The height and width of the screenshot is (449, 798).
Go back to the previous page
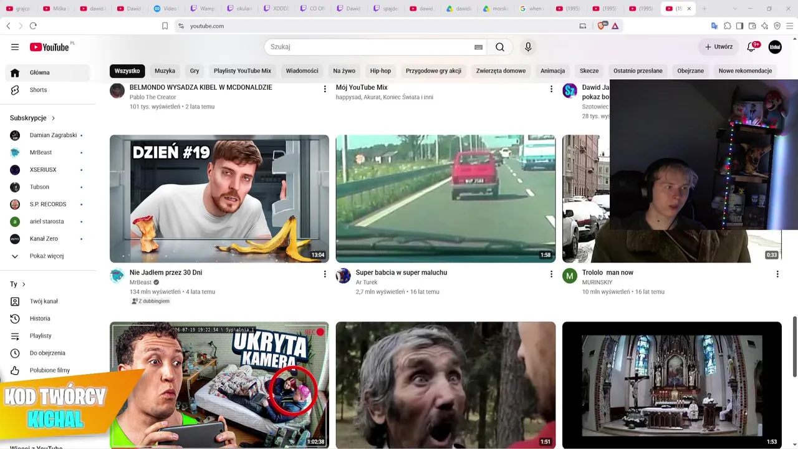[x=8, y=26]
